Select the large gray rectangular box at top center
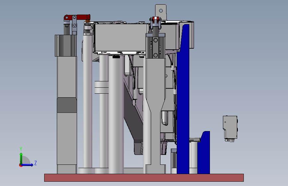This screenshot has height=186, width=288. (x=121, y=37)
